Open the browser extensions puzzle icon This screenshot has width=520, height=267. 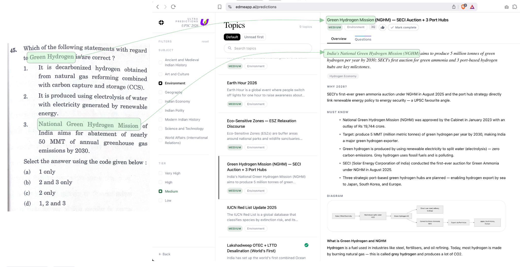click(x=515, y=7)
